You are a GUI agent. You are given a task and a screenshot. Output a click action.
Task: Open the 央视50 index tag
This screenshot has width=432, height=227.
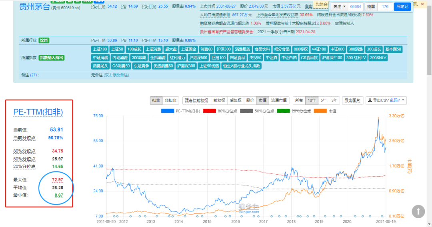pyautogui.click(x=255, y=58)
